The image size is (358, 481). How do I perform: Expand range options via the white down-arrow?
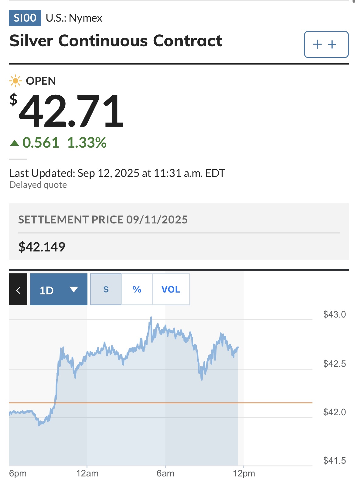[x=74, y=290]
